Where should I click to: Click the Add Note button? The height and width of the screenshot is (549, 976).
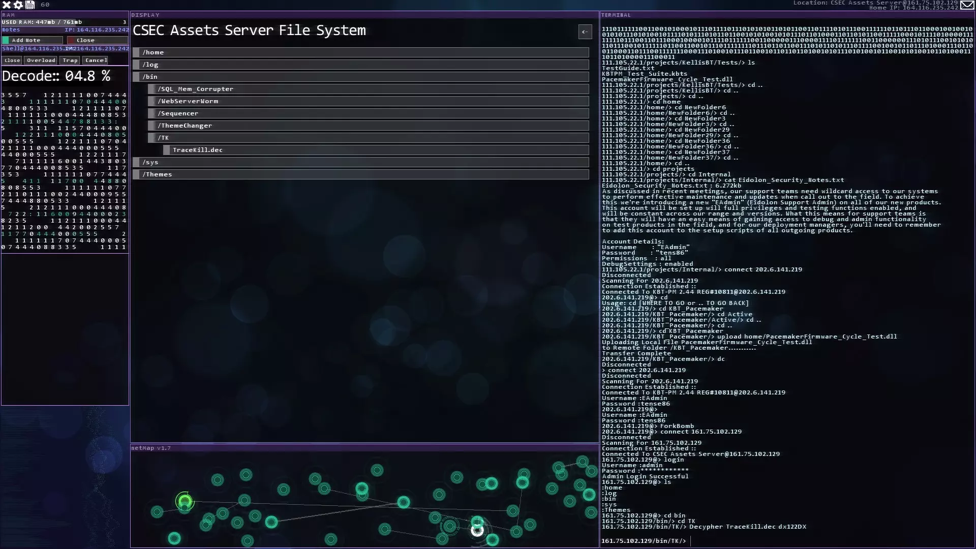click(x=32, y=40)
